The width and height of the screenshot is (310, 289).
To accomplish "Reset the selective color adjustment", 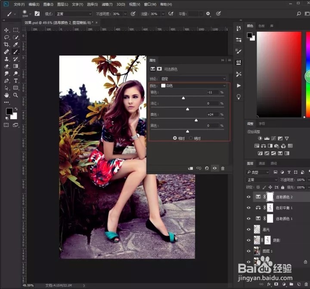I will coord(207,168).
